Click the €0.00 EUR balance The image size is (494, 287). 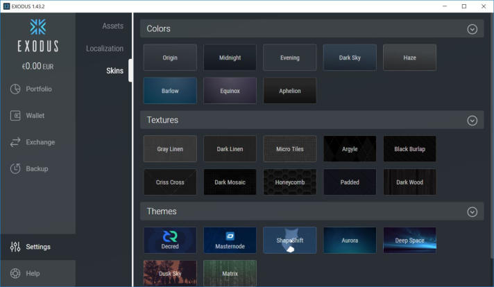click(37, 67)
